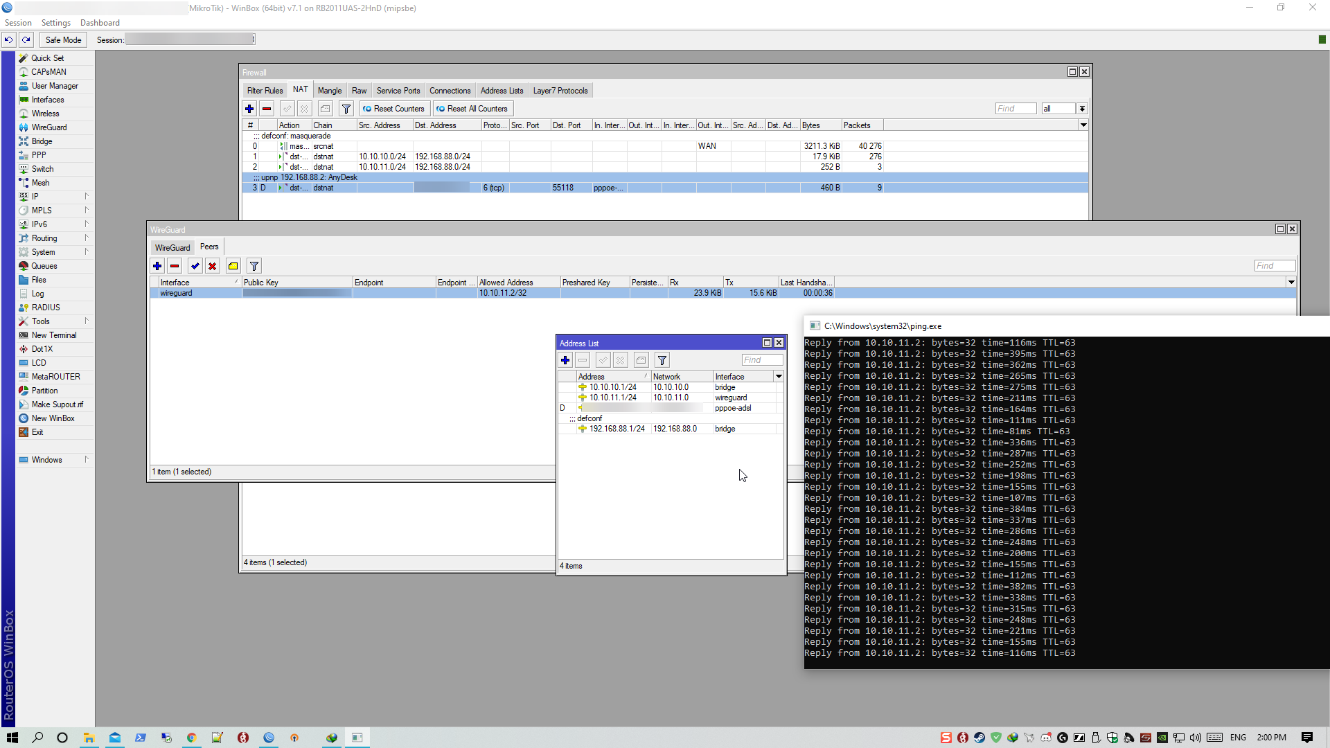Open Address List column chooser dropdown
Image resolution: width=1330 pixels, height=748 pixels.
coord(779,377)
